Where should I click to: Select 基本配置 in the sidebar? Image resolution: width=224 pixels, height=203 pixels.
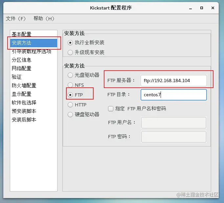pyautogui.click(x=34, y=34)
